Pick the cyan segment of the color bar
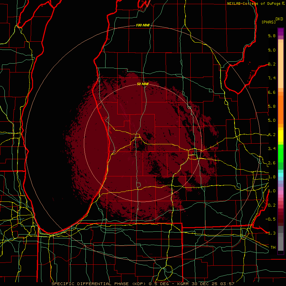Viewport: 286px width, 286px height. pos(281,175)
